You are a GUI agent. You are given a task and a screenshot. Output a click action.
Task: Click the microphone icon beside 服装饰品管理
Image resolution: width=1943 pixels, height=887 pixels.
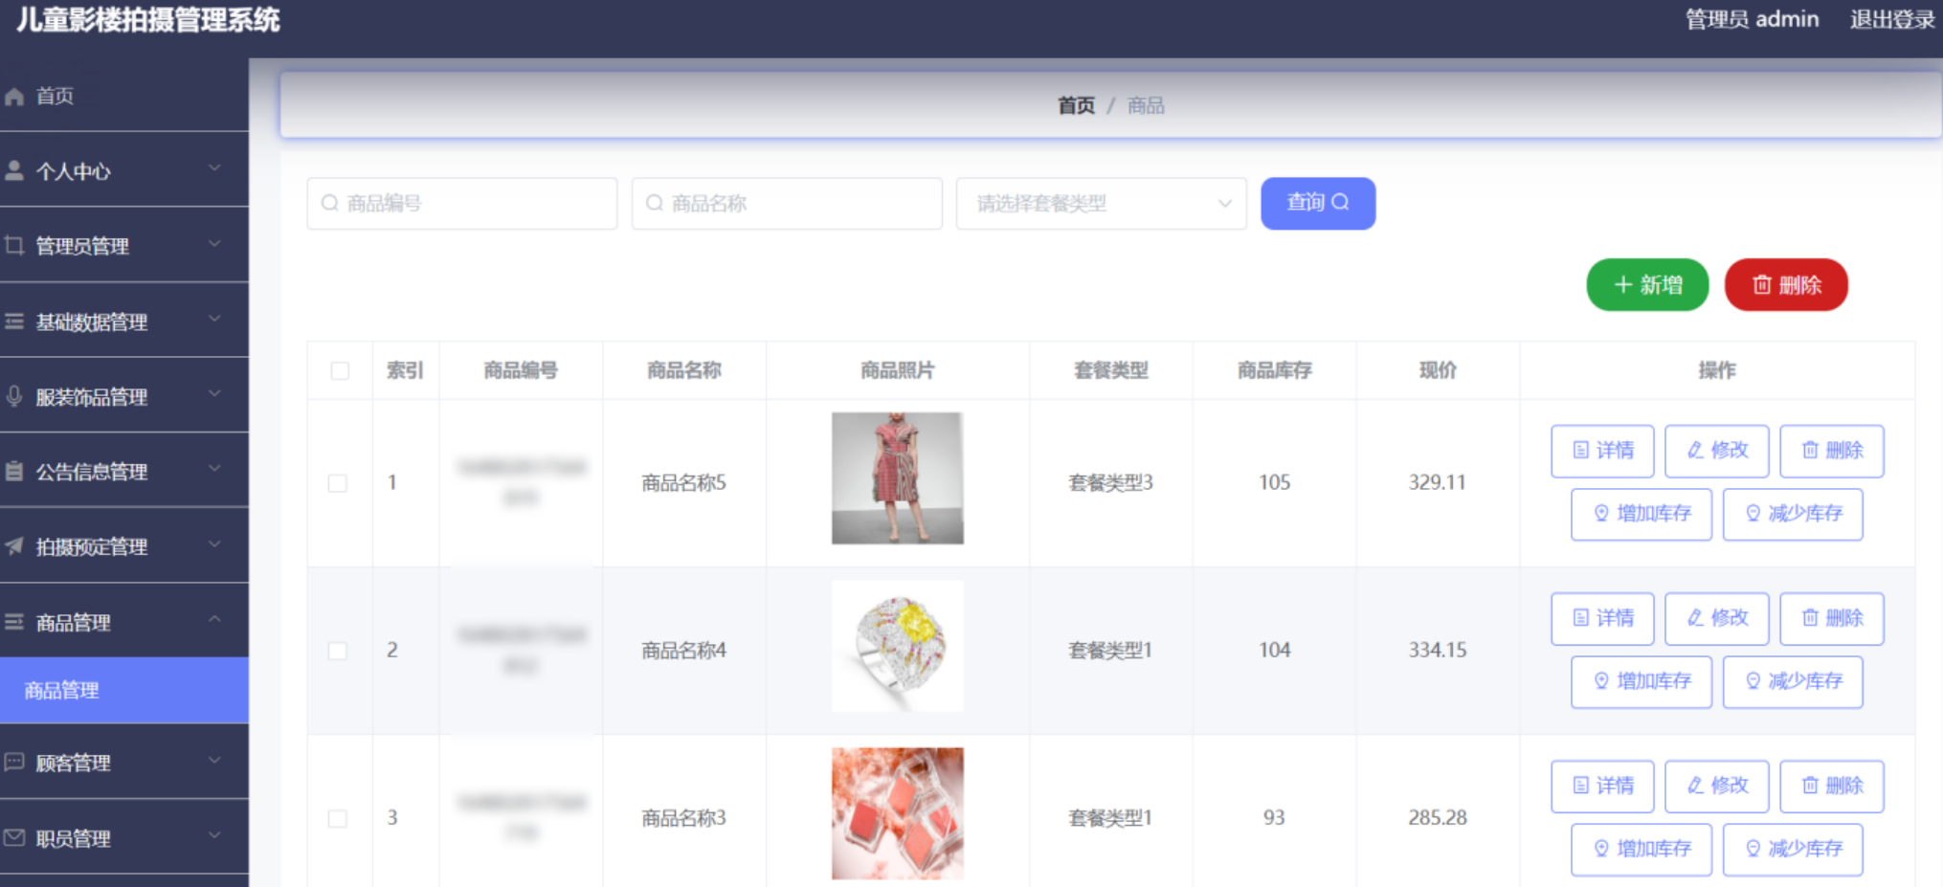point(14,396)
